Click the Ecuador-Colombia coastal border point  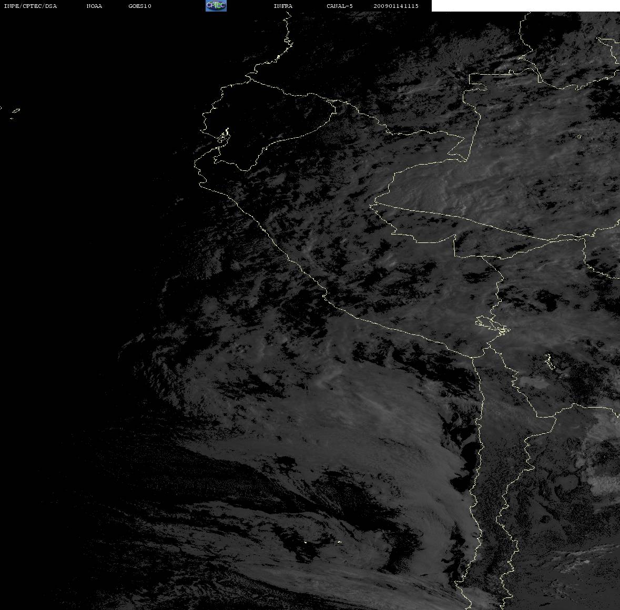click(x=249, y=79)
